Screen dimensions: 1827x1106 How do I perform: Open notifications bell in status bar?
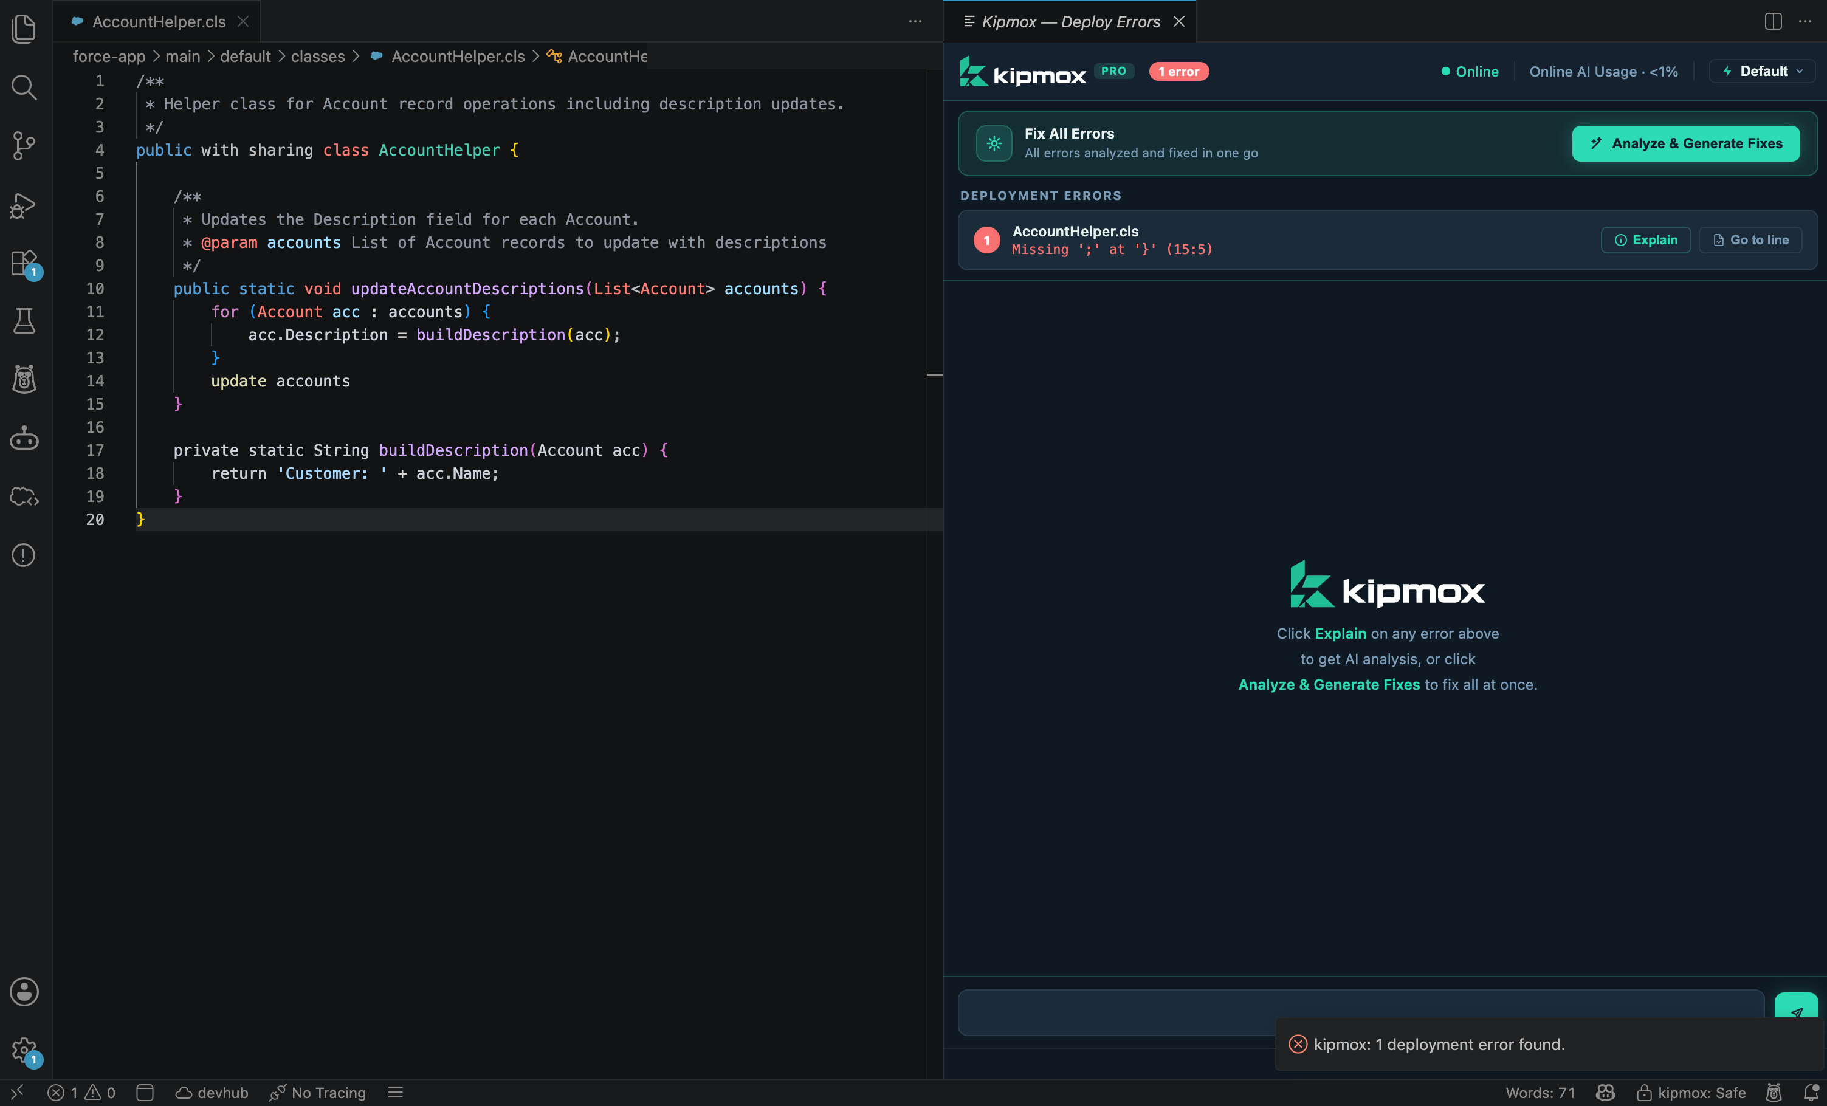pos(1811,1092)
